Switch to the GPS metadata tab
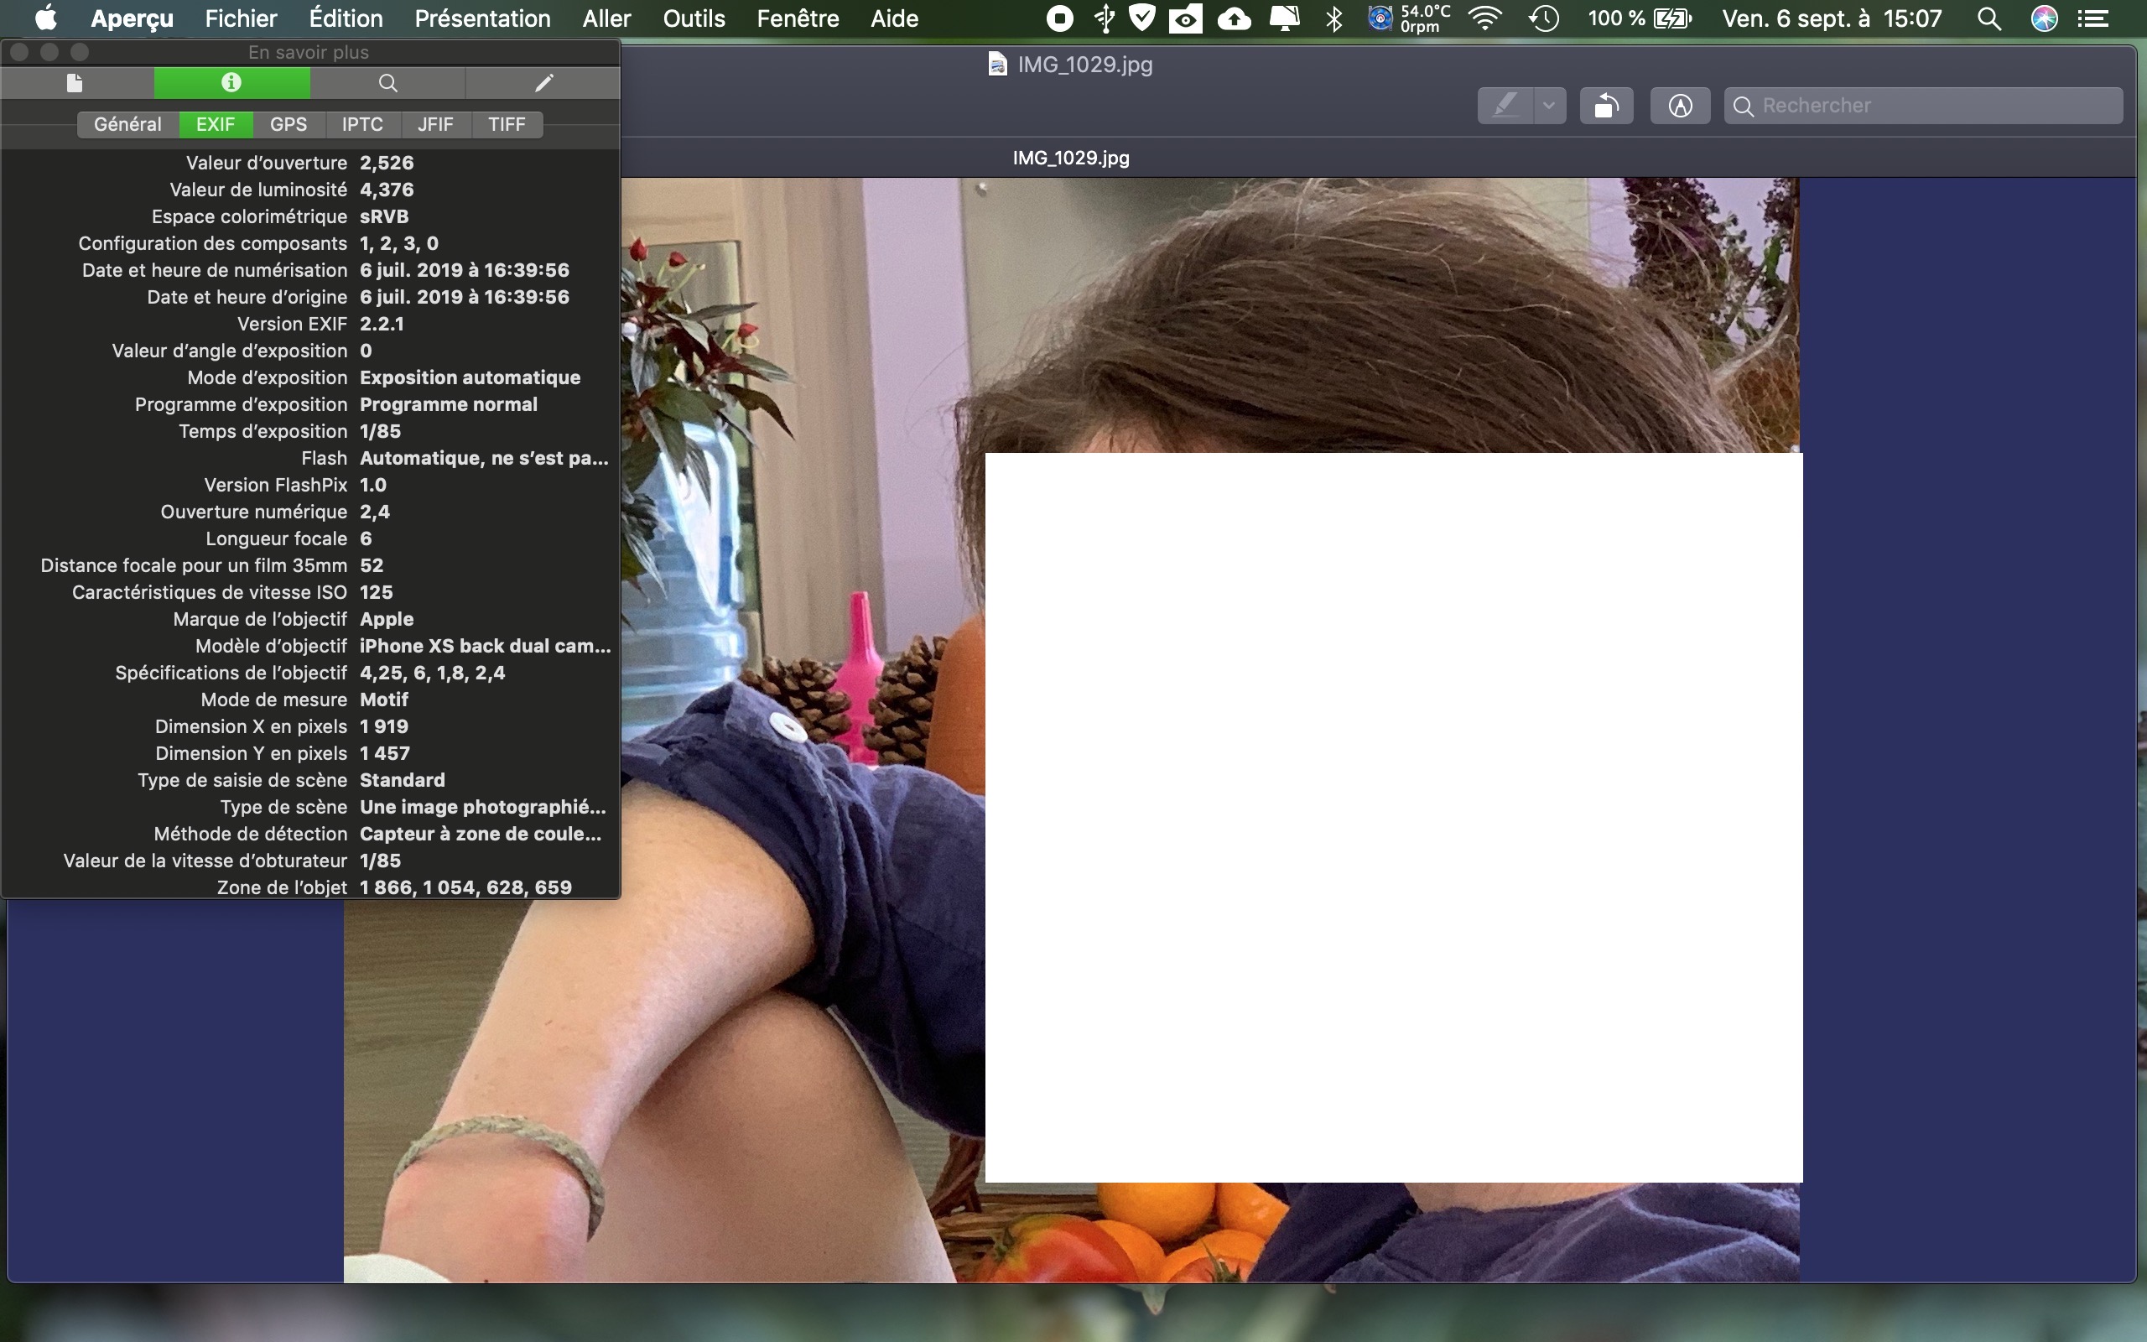Screen dimensions: 2147x1342 point(289,124)
